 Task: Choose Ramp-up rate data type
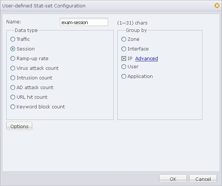click(x=13, y=58)
